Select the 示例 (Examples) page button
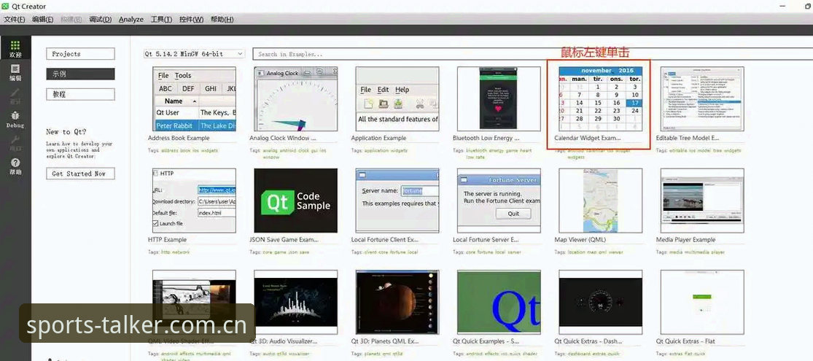The height and width of the screenshot is (361, 813). (80, 74)
